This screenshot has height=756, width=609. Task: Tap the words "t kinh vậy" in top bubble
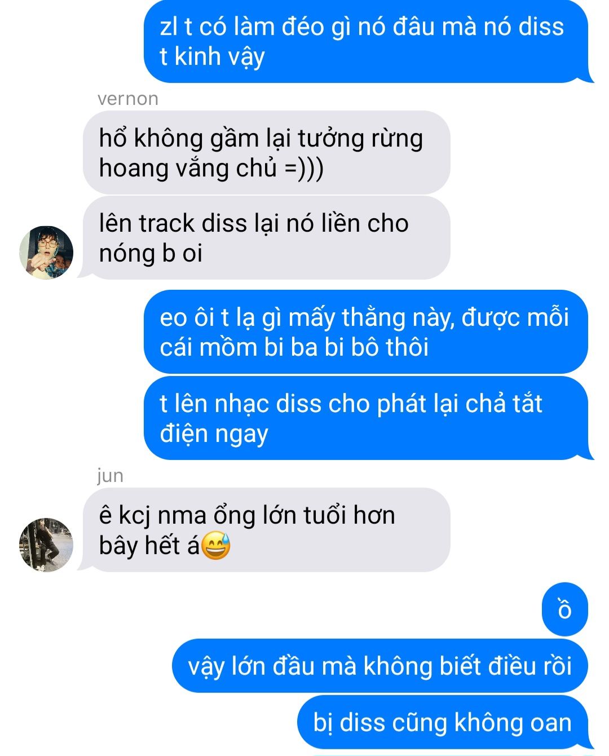click(212, 56)
